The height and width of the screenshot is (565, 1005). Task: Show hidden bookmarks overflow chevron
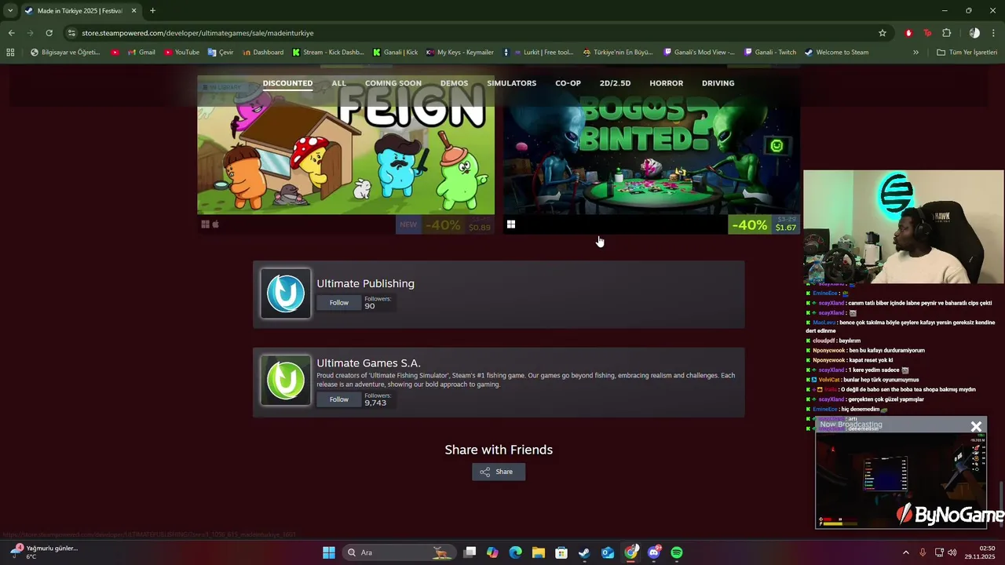(915, 53)
